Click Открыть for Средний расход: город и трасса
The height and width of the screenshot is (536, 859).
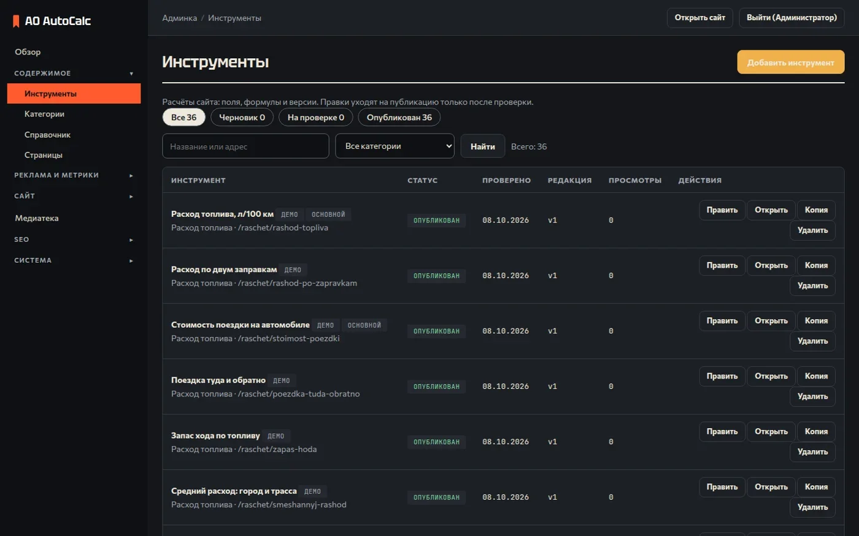[x=771, y=487]
